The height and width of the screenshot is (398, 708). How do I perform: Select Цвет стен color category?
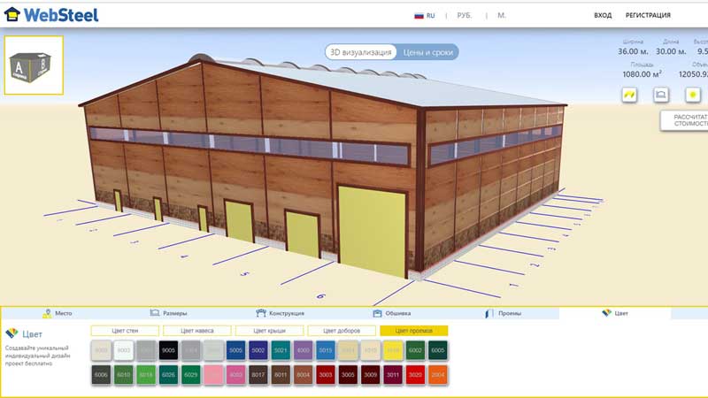pyautogui.click(x=124, y=331)
